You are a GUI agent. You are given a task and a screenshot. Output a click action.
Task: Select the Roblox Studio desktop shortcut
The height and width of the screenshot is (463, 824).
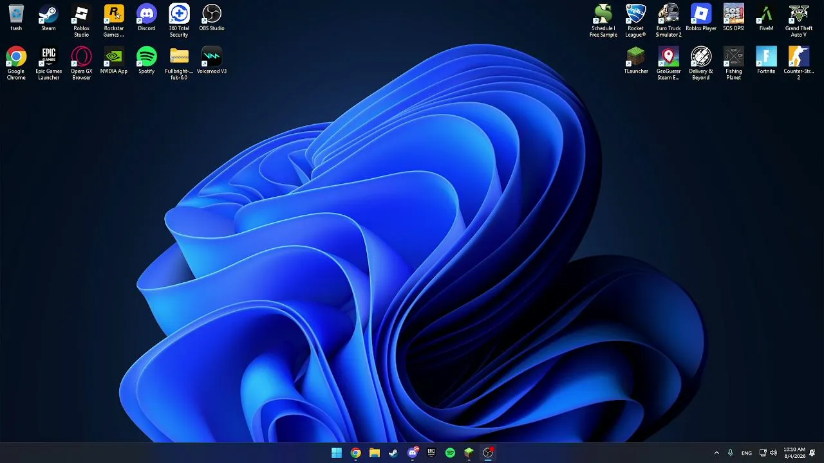(81, 21)
